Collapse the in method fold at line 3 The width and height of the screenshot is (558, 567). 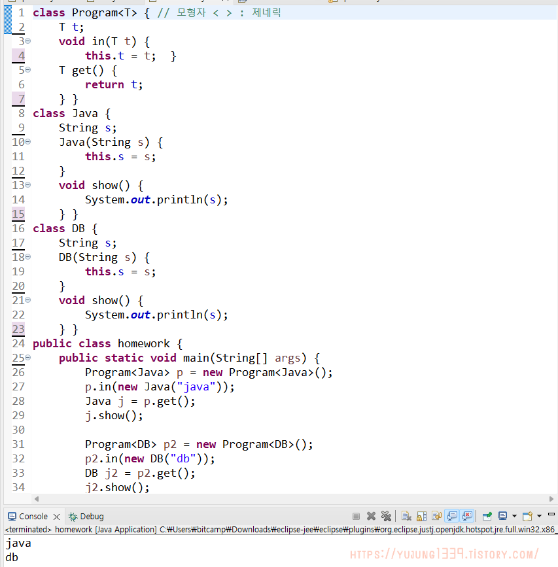28,41
